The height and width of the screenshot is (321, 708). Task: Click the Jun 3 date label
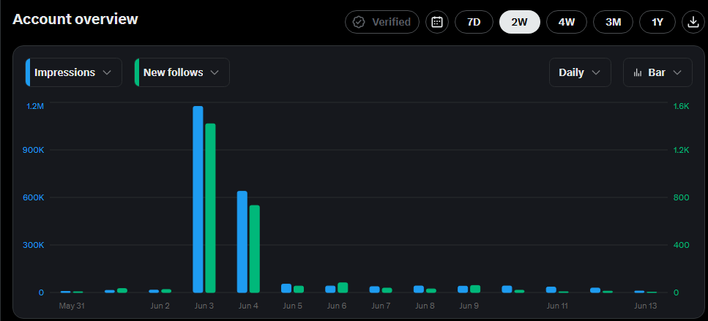204,306
